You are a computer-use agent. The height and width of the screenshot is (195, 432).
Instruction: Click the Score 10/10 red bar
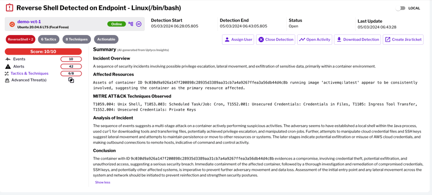pyautogui.click(x=43, y=52)
